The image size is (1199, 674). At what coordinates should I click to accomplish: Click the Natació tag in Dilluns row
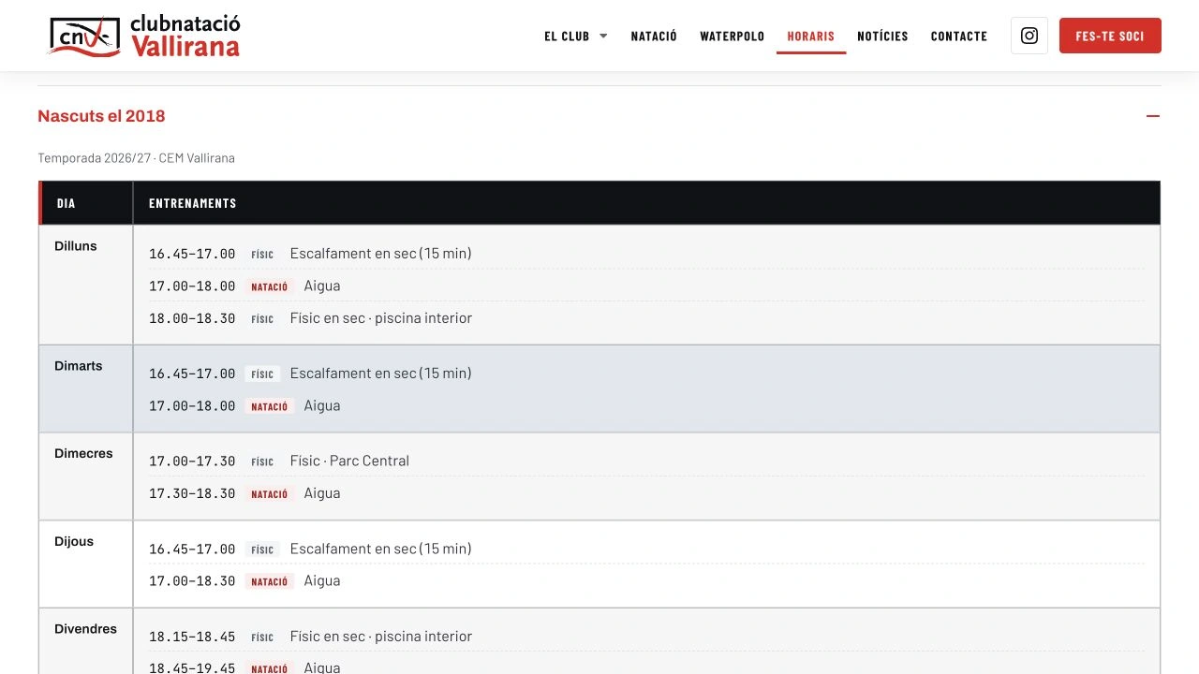click(270, 286)
